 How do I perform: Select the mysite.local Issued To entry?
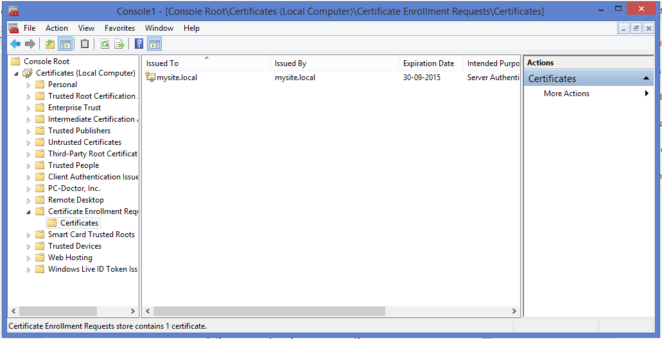(x=177, y=78)
